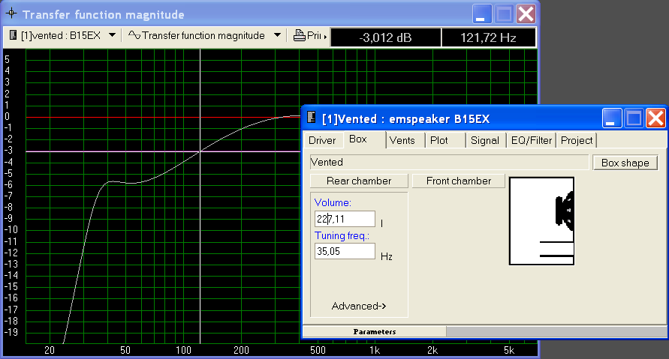Click the crosshair icon in the Transfer function magnitude title bar
This screenshot has width=669, height=359.
tap(11, 13)
